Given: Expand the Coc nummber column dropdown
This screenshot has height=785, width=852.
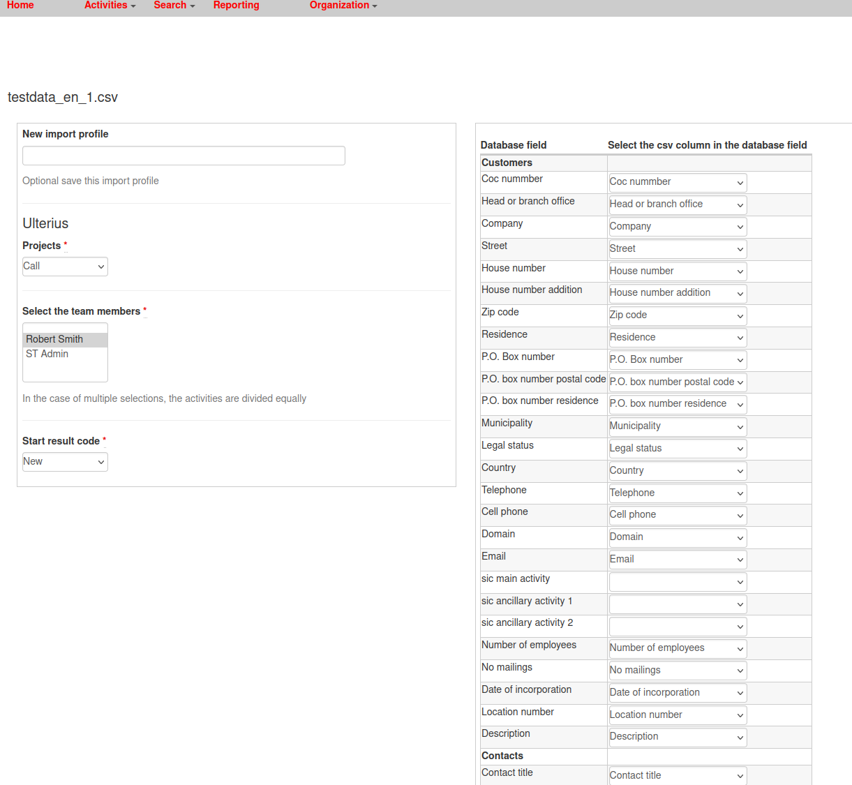Looking at the screenshot, I should [x=677, y=182].
